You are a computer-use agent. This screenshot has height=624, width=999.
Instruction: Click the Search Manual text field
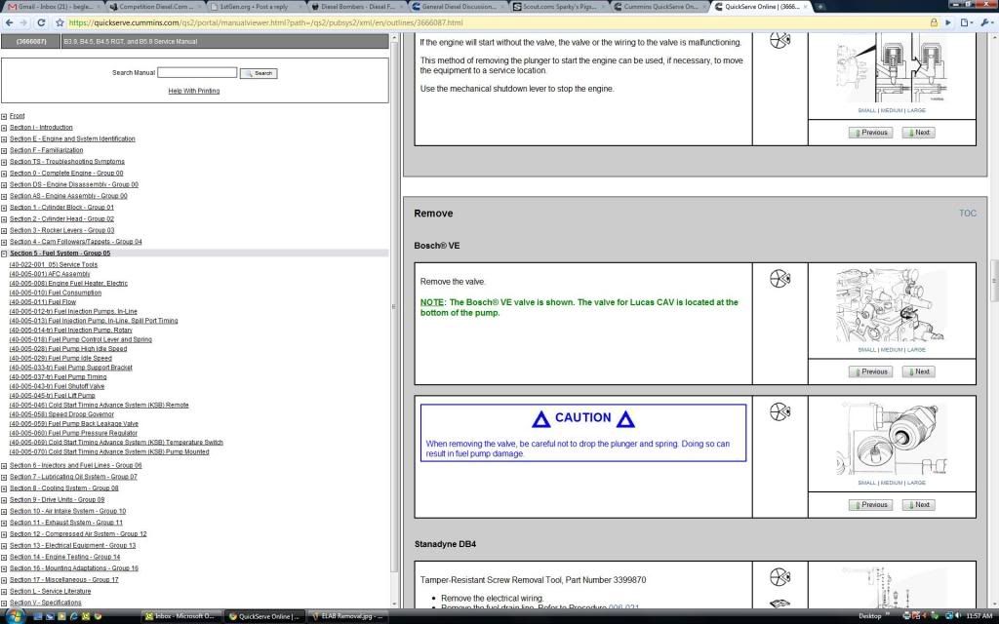pos(197,73)
